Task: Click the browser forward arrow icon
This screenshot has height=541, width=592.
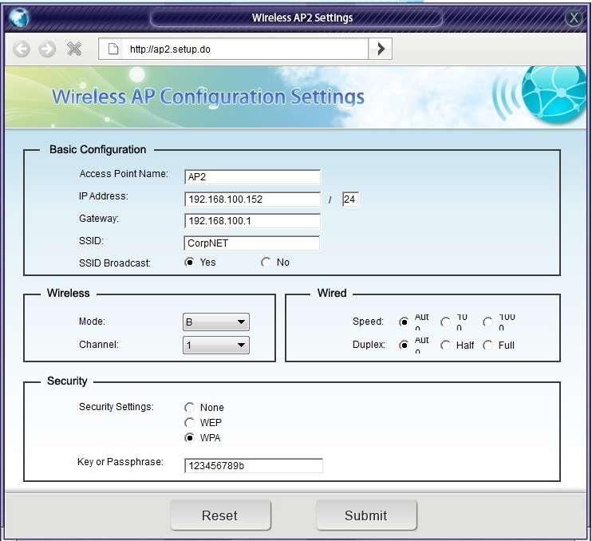Action: [47, 49]
